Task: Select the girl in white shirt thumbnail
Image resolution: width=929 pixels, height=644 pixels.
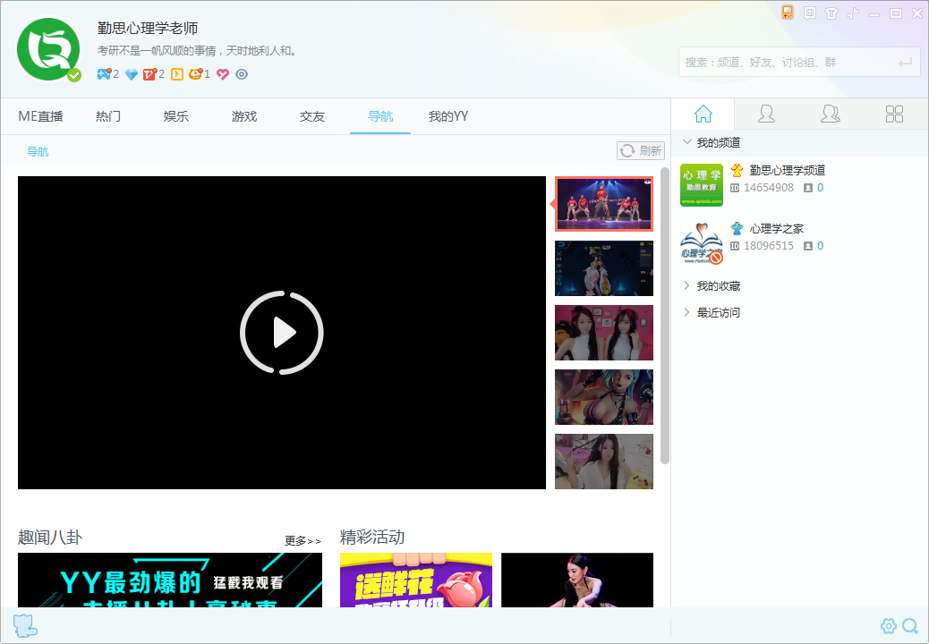Action: coord(604,462)
